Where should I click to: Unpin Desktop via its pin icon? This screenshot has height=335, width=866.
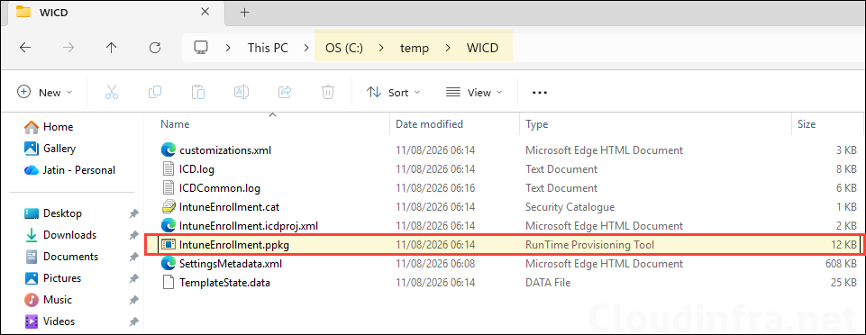133,213
